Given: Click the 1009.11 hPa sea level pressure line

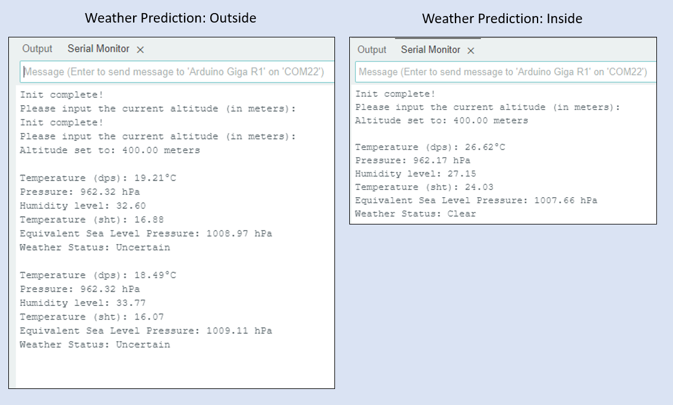Looking at the screenshot, I should [146, 331].
